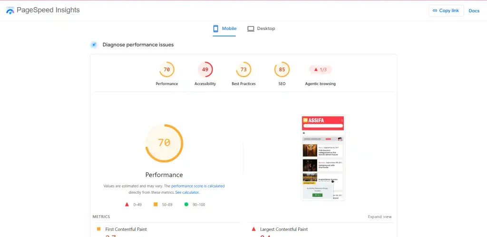The height and width of the screenshot is (237, 487).
Task: Click the large Performance heading text
Action: pyautogui.click(x=164, y=175)
